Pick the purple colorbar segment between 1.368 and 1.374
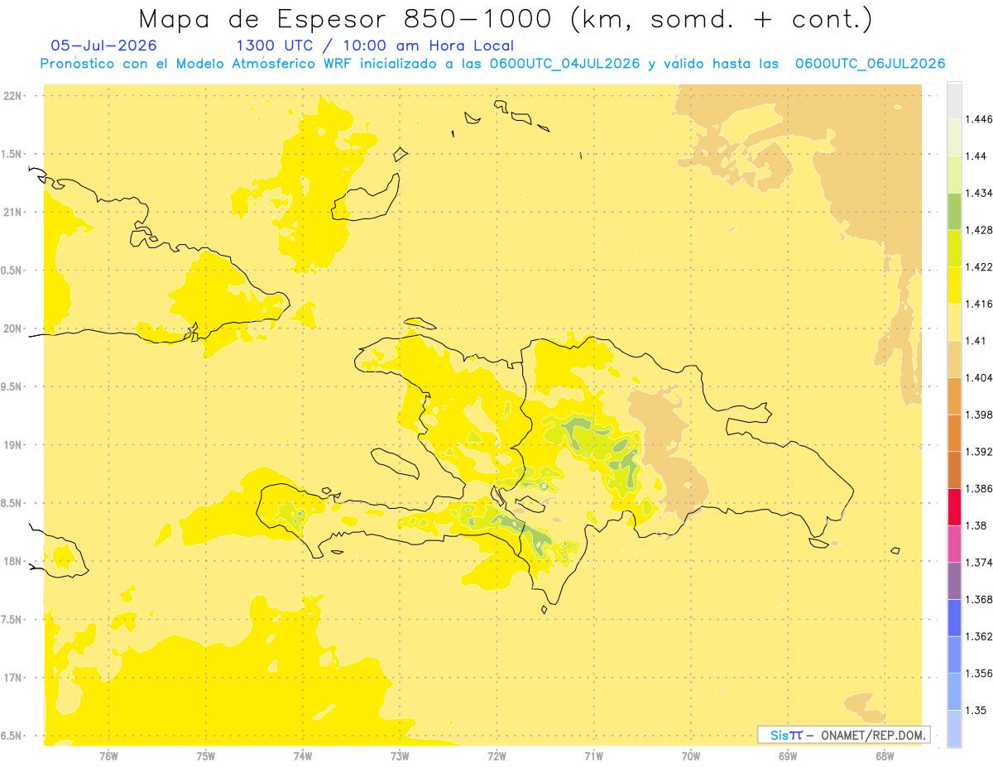This screenshot has width=993, height=767. [954, 581]
